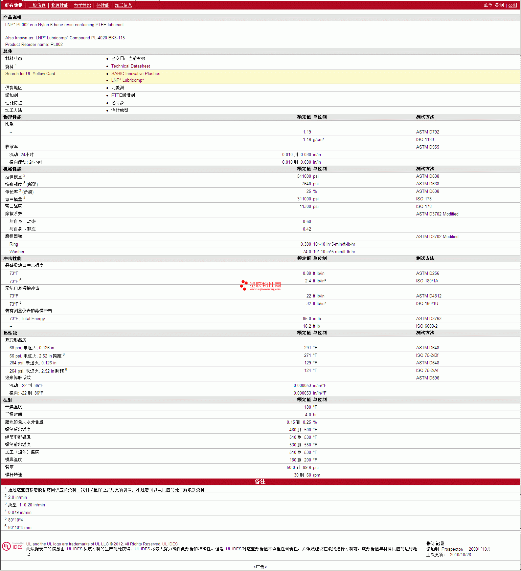Select the 1.19 g/cm³ density value

click(x=313, y=140)
